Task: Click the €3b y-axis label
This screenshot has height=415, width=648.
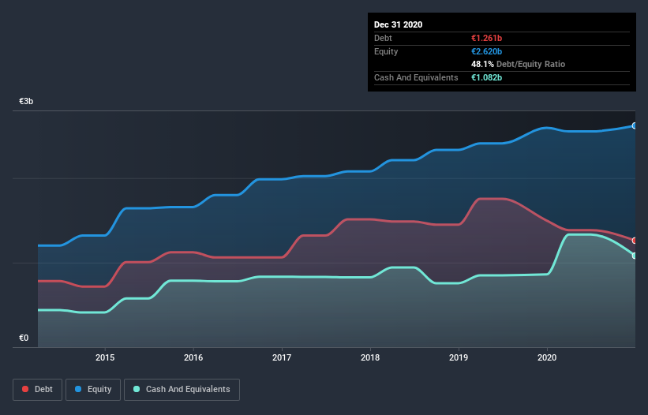Action: tap(26, 102)
